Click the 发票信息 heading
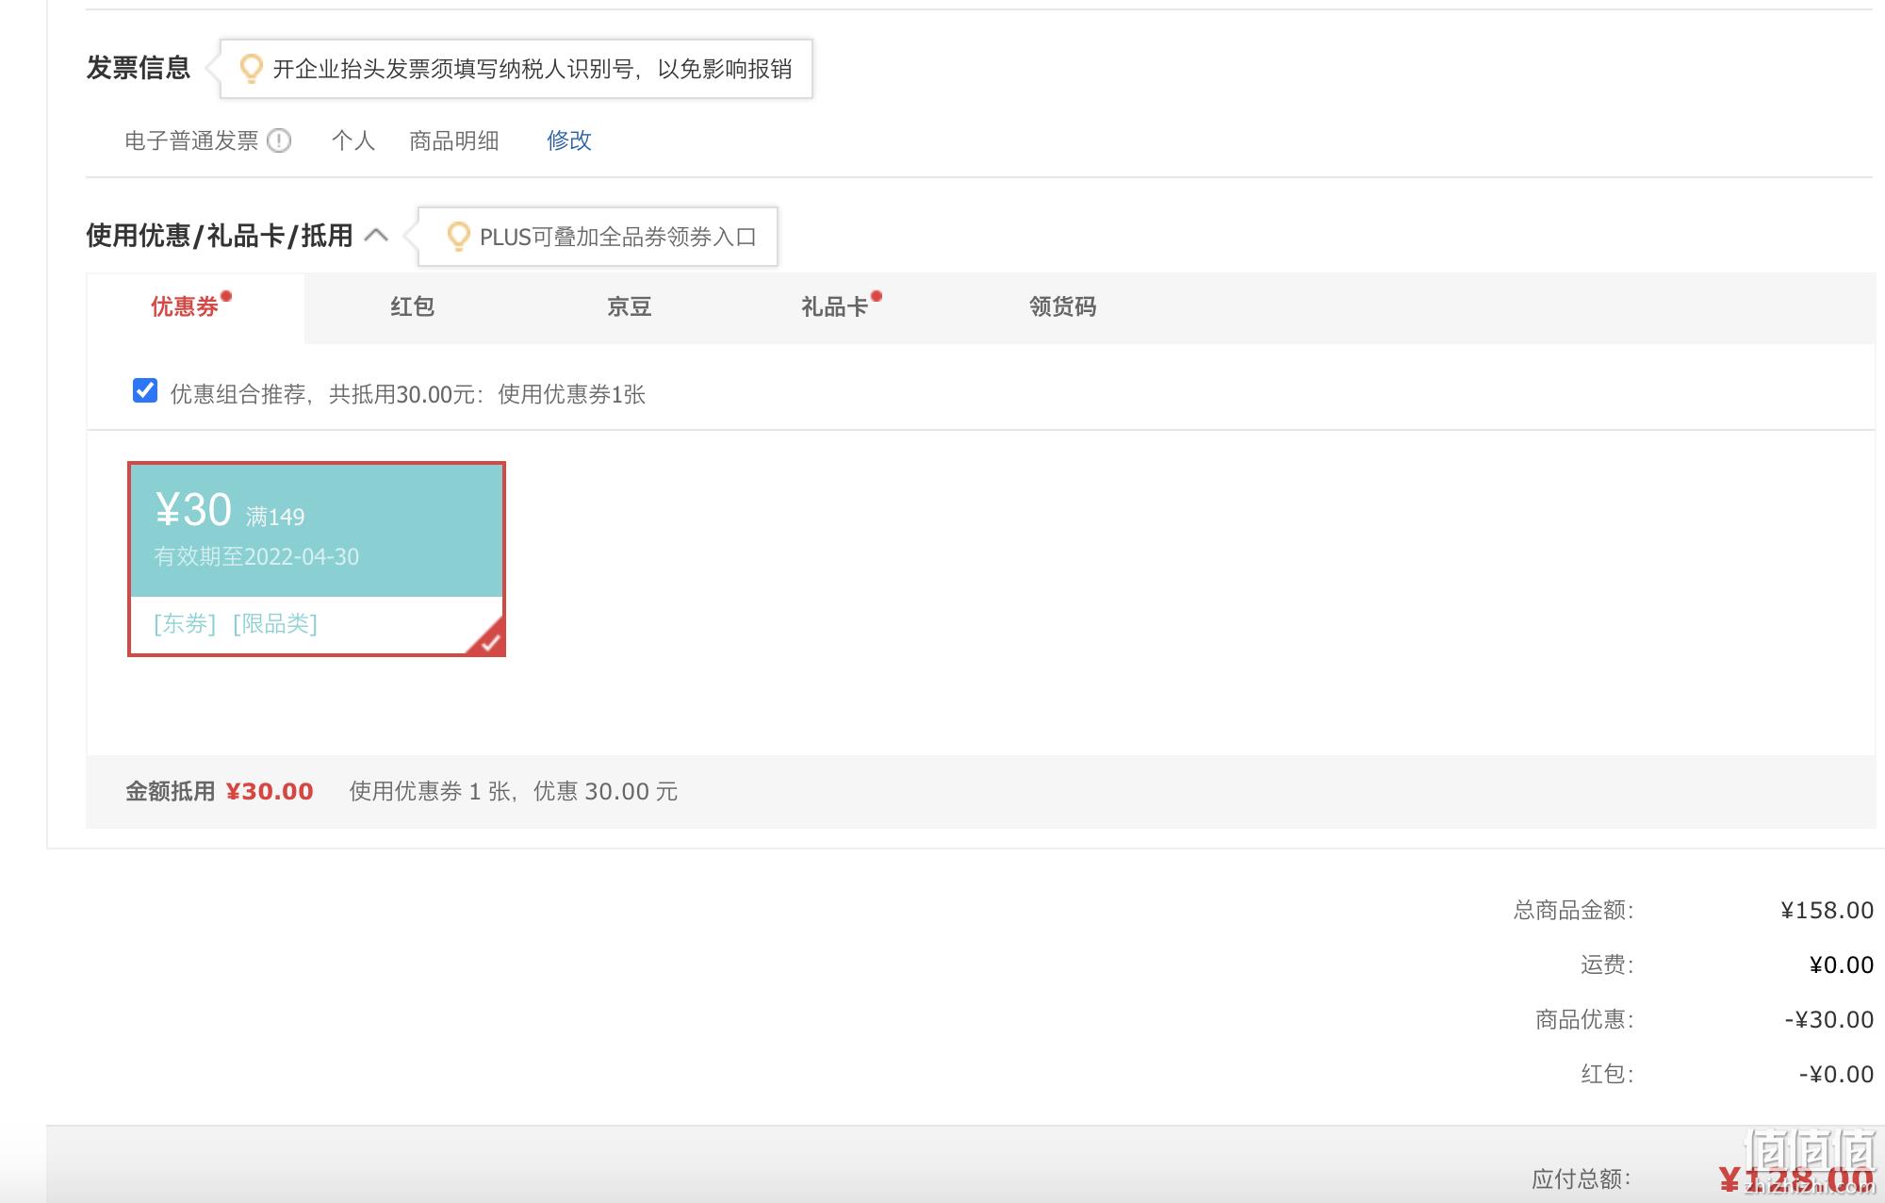Image resolution: width=1885 pixels, height=1203 pixels. point(139,68)
